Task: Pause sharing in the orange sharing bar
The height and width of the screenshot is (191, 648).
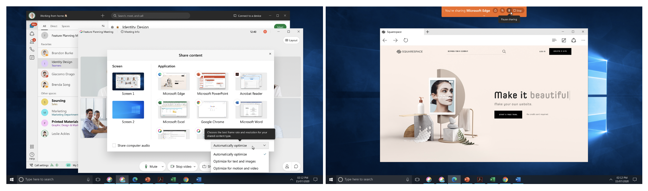Action: [x=509, y=11]
